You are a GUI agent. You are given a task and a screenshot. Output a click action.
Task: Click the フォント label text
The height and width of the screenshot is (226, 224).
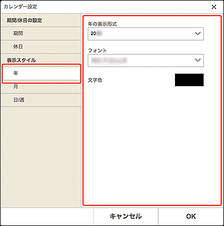coord(98,50)
